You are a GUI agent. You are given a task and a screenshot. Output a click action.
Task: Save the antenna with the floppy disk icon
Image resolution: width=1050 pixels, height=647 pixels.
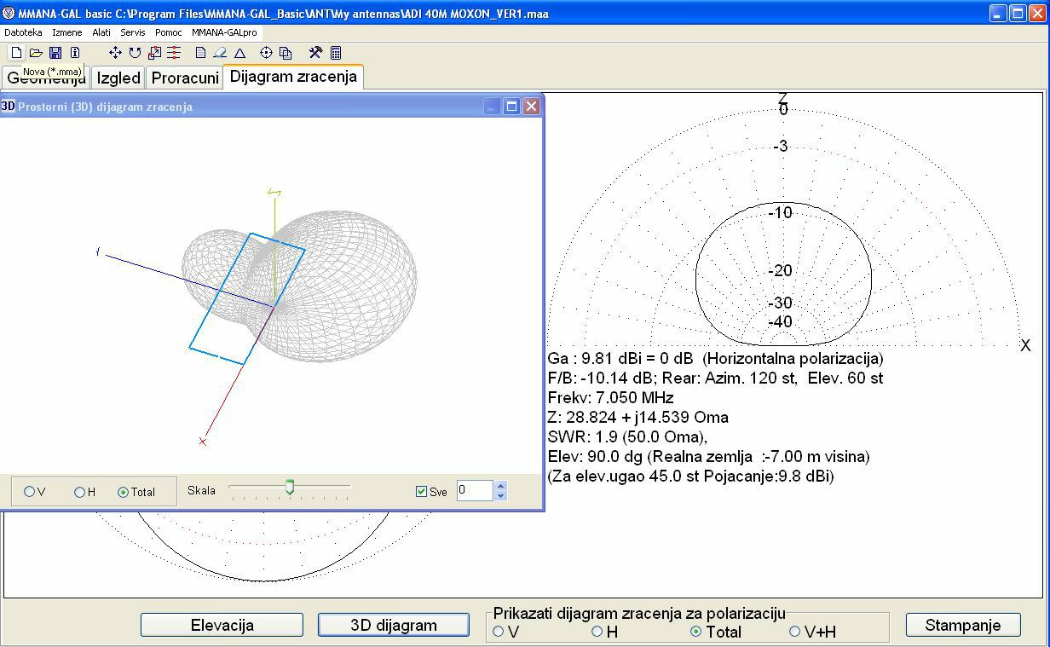tap(55, 53)
